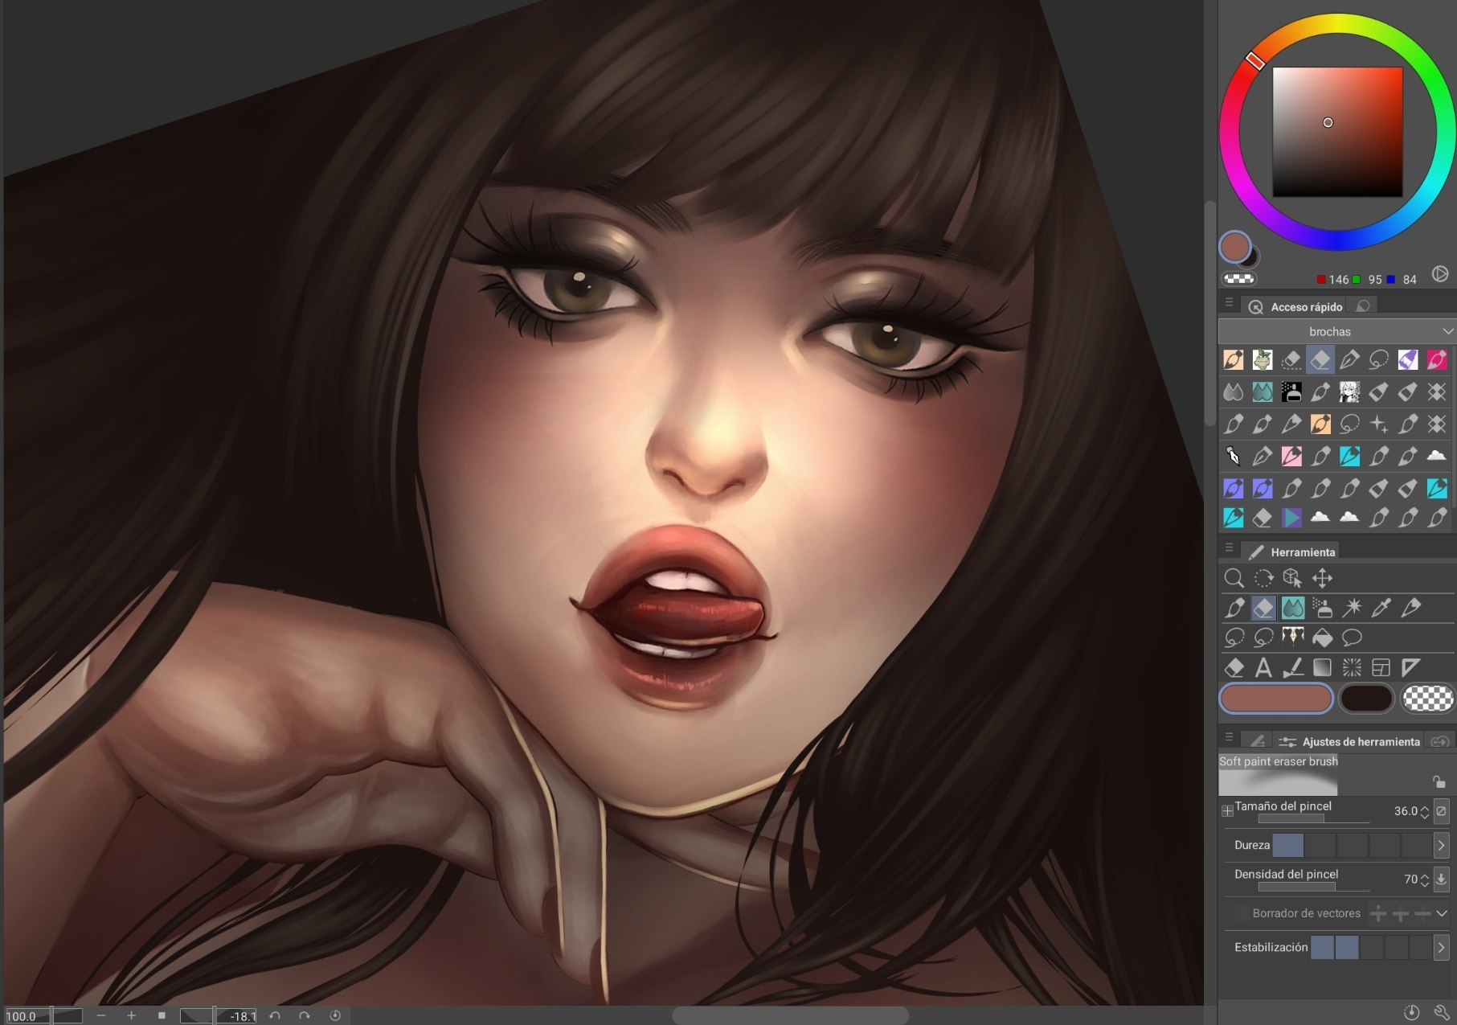Open the tab beside Acceso rápido
The height and width of the screenshot is (1025, 1457).
pos(1363,306)
